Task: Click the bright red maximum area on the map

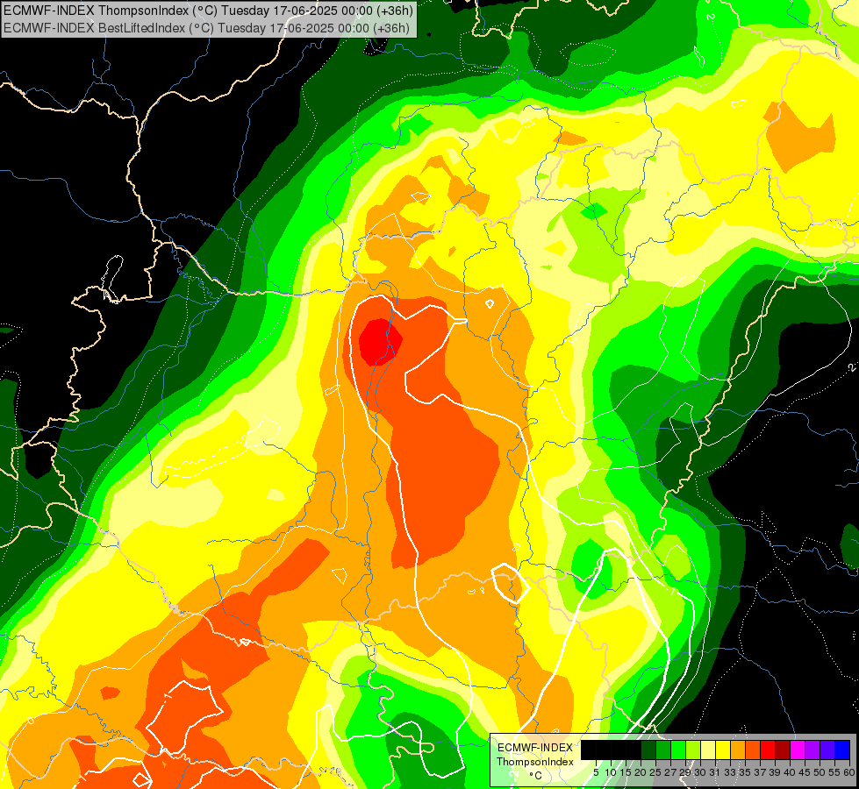Action: 380,342
